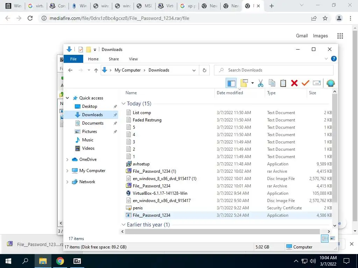Image resolution: width=358 pixels, height=268 pixels.
Task: Click quick access toolbar new folder icon
Action: [88, 50]
